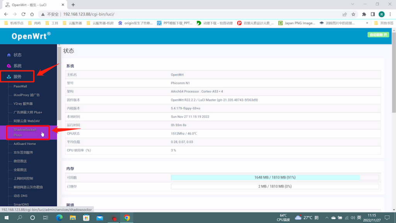The image size is (396, 223).
Task: Open the 状态 sidebar menu
Action: click(17, 55)
